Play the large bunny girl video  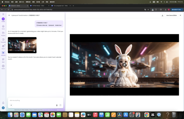click(124, 65)
